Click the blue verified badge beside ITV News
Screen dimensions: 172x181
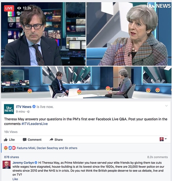click(x=34, y=107)
